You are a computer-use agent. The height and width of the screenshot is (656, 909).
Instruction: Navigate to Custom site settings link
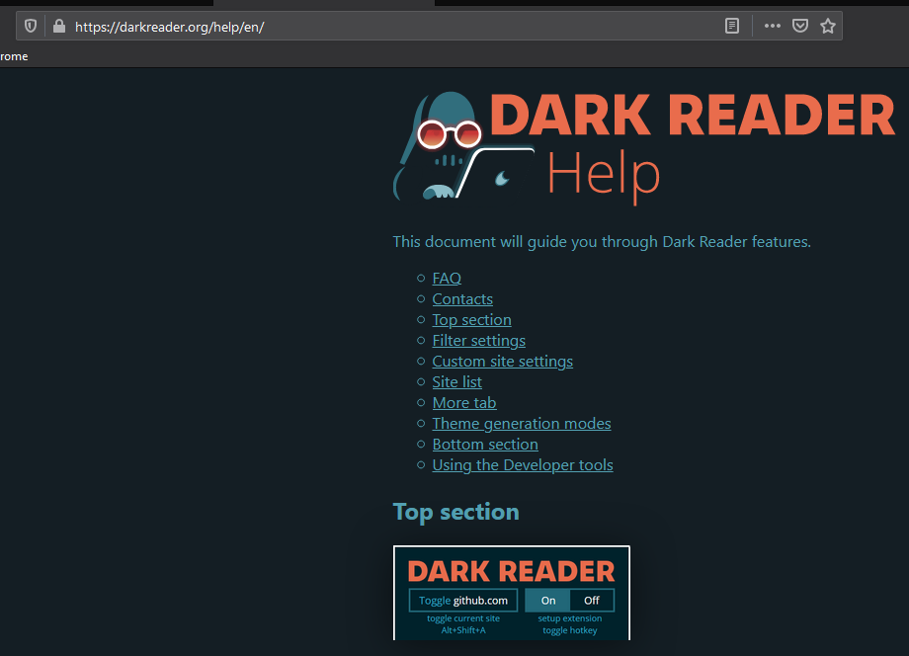(502, 362)
